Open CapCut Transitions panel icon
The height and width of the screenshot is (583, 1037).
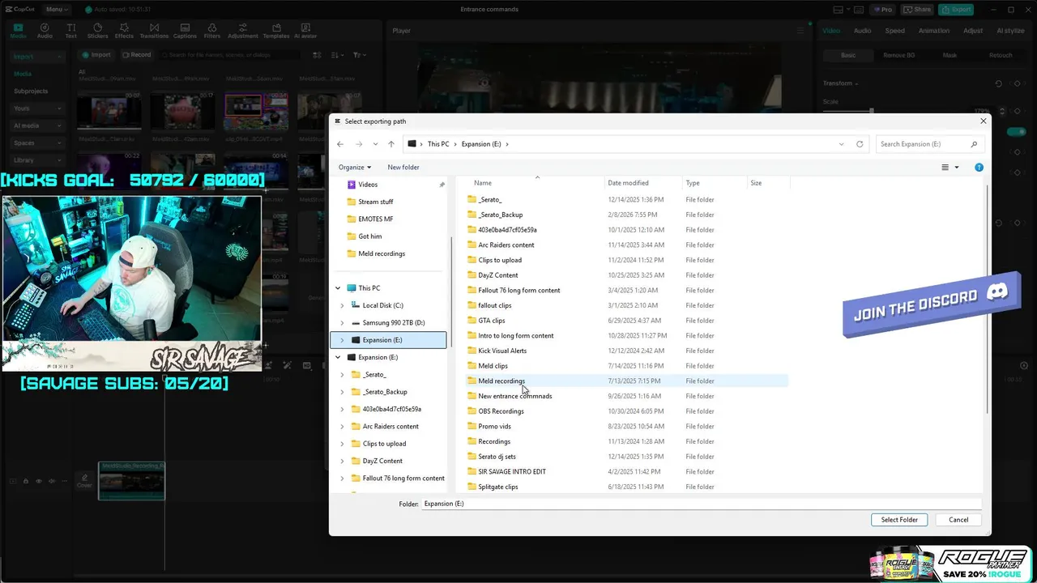154,31
